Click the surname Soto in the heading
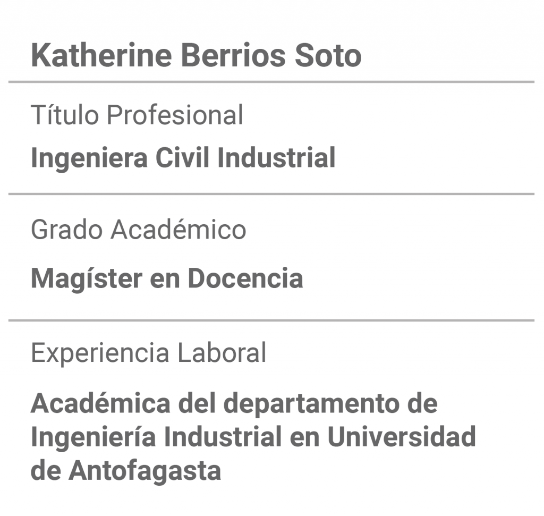Viewport: 544px width, 516px height. tap(328, 55)
